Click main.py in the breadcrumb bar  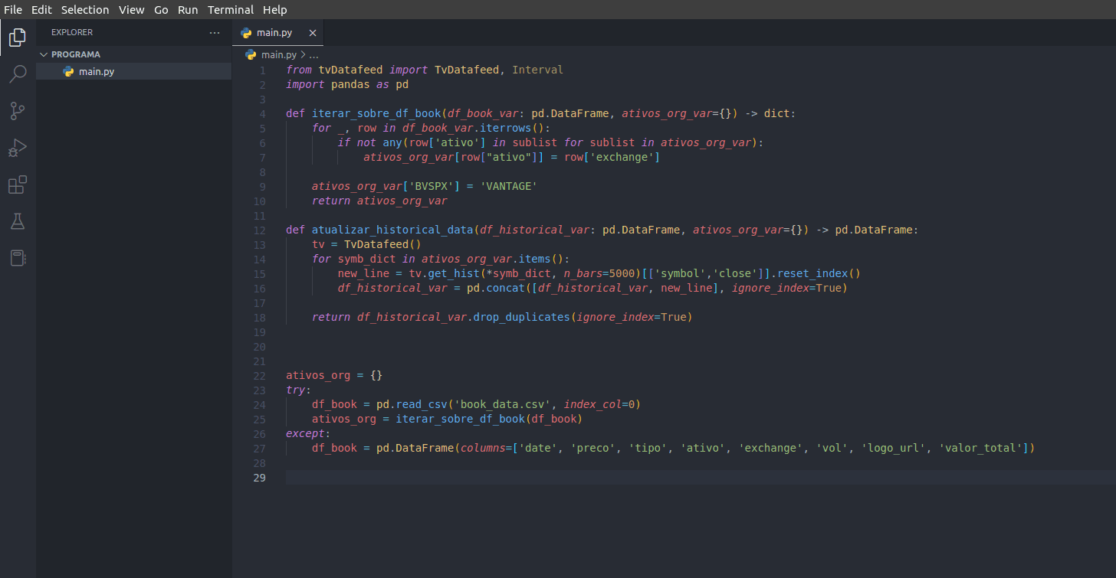coord(279,54)
